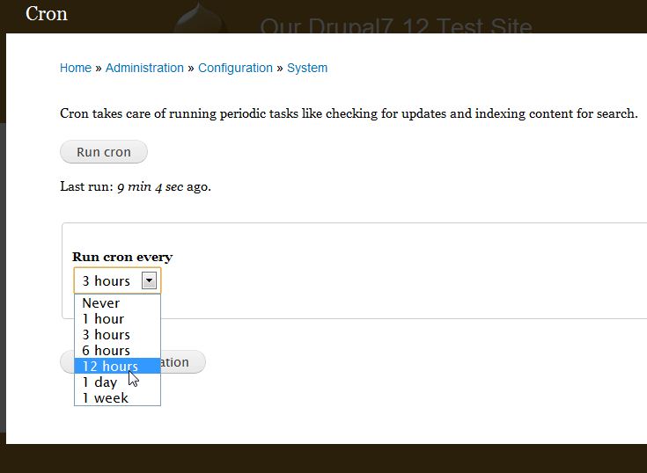Click the closed select box showing 3 hours

(x=107, y=280)
